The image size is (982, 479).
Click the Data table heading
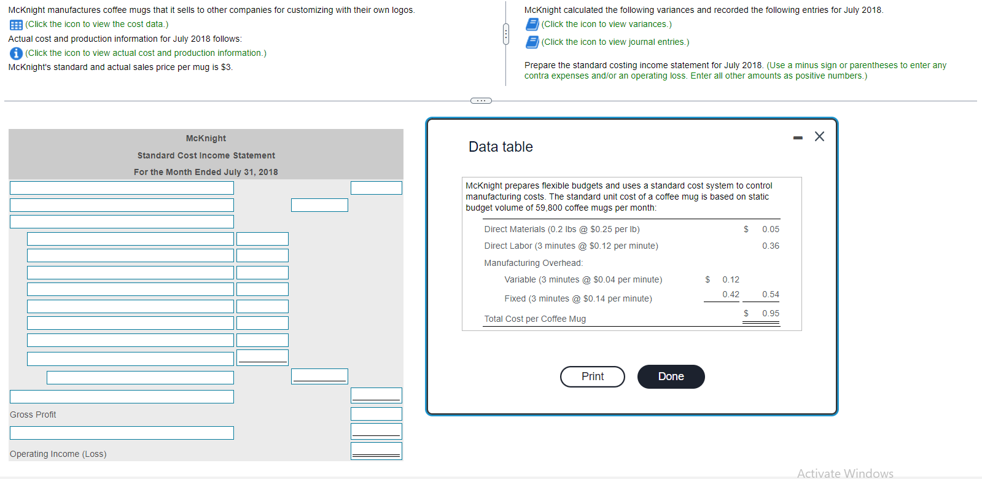point(501,147)
